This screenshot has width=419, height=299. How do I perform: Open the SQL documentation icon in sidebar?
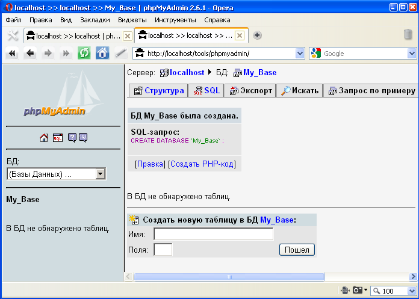click(83, 138)
